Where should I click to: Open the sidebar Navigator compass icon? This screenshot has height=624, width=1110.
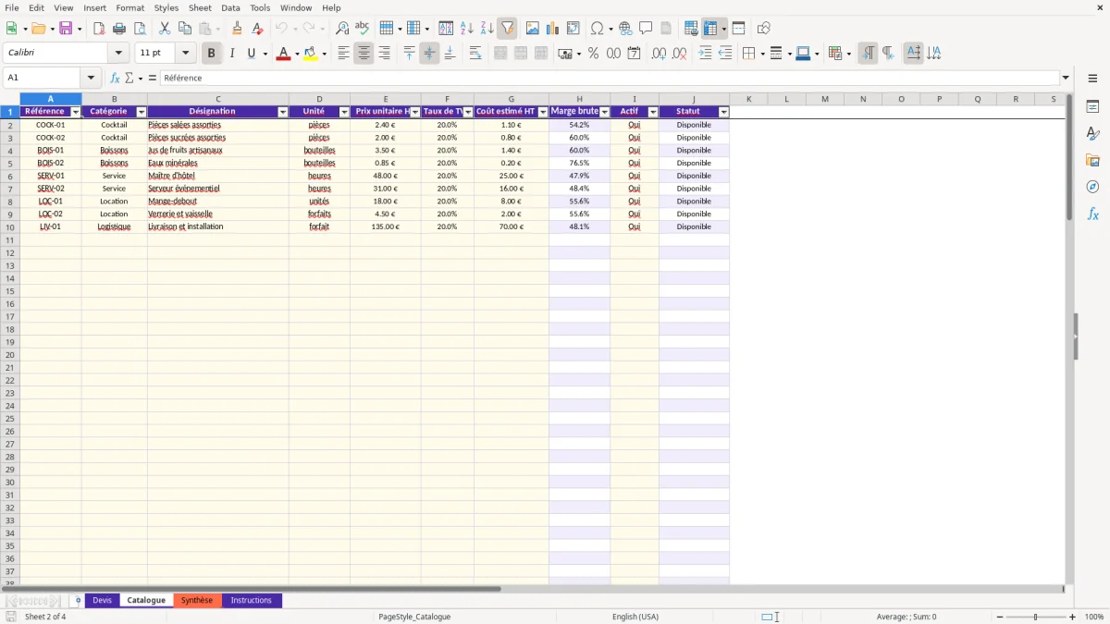(x=1092, y=187)
